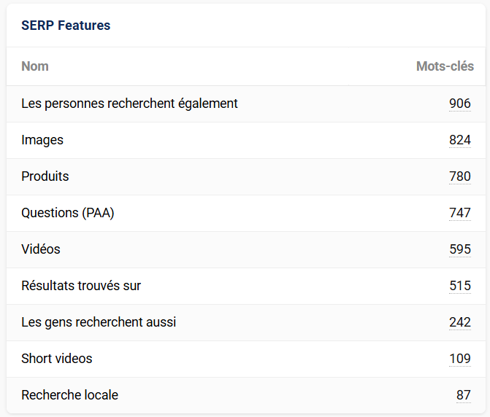Click the 906 keywords count link
This screenshot has width=490, height=417.
tap(460, 104)
